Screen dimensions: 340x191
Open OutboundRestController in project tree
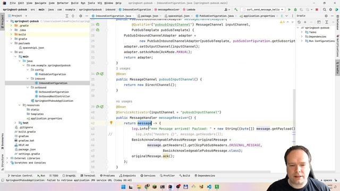tap(54, 97)
